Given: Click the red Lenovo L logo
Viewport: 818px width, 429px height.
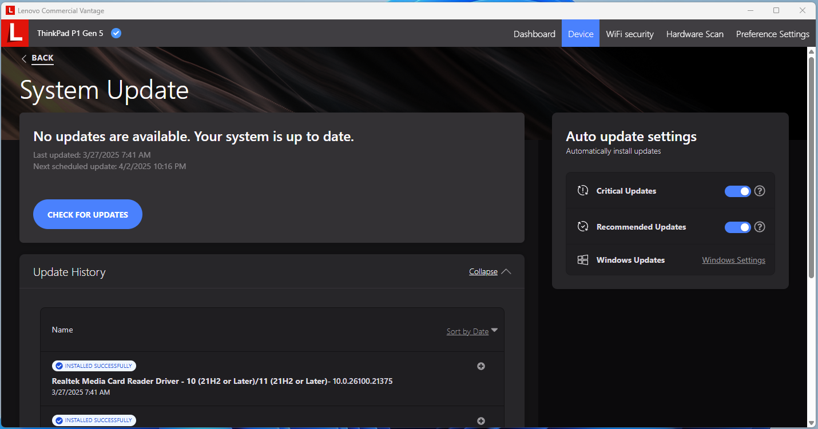Looking at the screenshot, I should point(14,33).
